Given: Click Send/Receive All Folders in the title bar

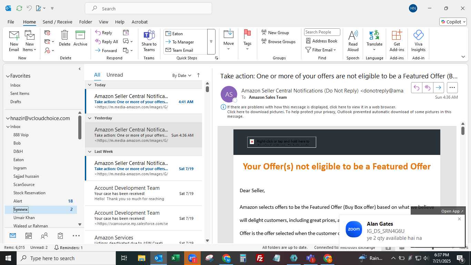Looking at the screenshot, I should coord(19,8).
